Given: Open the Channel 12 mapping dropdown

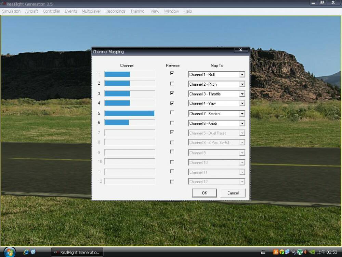Looking at the screenshot, I should (216, 182).
